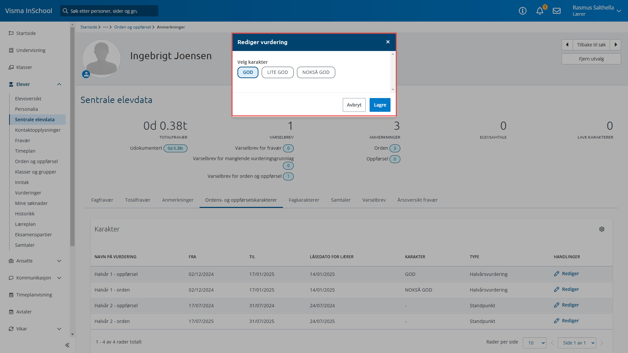Click the Lagre button

pyautogui.click(x=380, y=105)
